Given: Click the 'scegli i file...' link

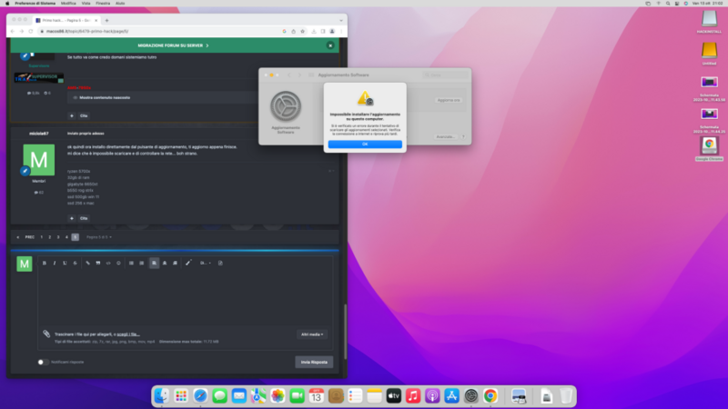Looking at the screenshot, I should (128, 334).
